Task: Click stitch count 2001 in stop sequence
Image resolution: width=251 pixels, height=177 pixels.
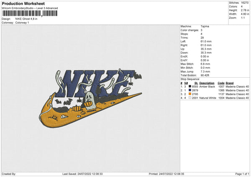Action: (195, 98)
